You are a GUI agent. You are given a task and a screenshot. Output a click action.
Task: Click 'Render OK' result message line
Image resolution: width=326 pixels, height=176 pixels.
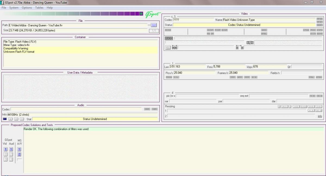point(56,129)
